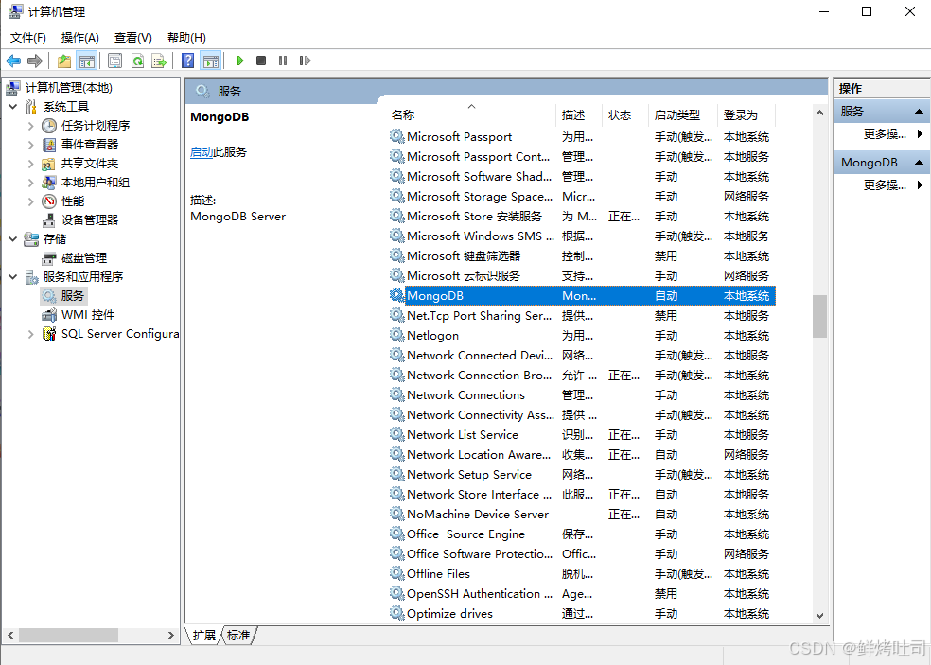Click the Stop service square icon
This screenshot has height=665, width=931.
click(x=260, y=61)
